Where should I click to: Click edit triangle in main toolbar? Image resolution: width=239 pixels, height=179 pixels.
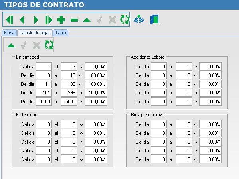(87, 20)
